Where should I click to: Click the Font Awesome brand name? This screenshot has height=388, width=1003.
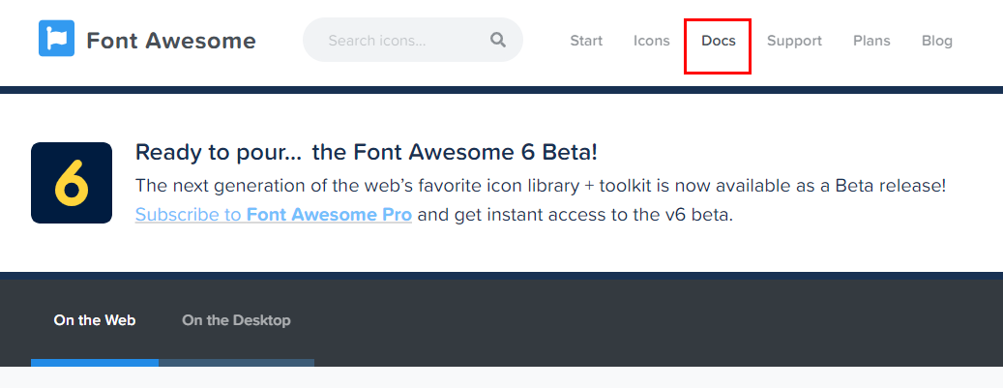(171, 41)
